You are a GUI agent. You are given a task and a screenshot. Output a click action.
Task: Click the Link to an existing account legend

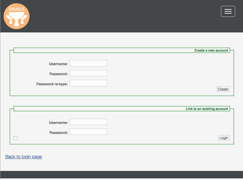(x=207, y=109)
